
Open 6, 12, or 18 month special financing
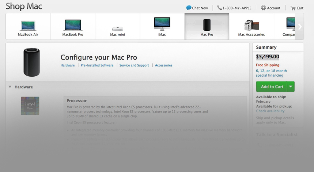pos(271,73)
